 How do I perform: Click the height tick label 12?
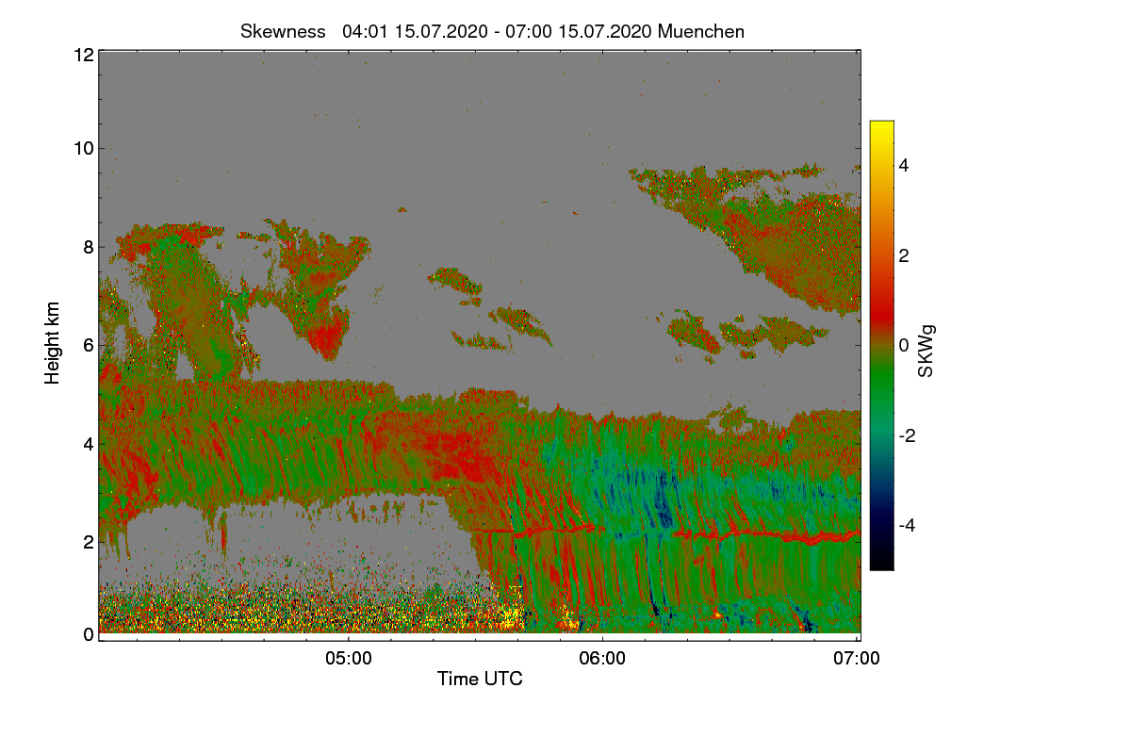[83, 55]
